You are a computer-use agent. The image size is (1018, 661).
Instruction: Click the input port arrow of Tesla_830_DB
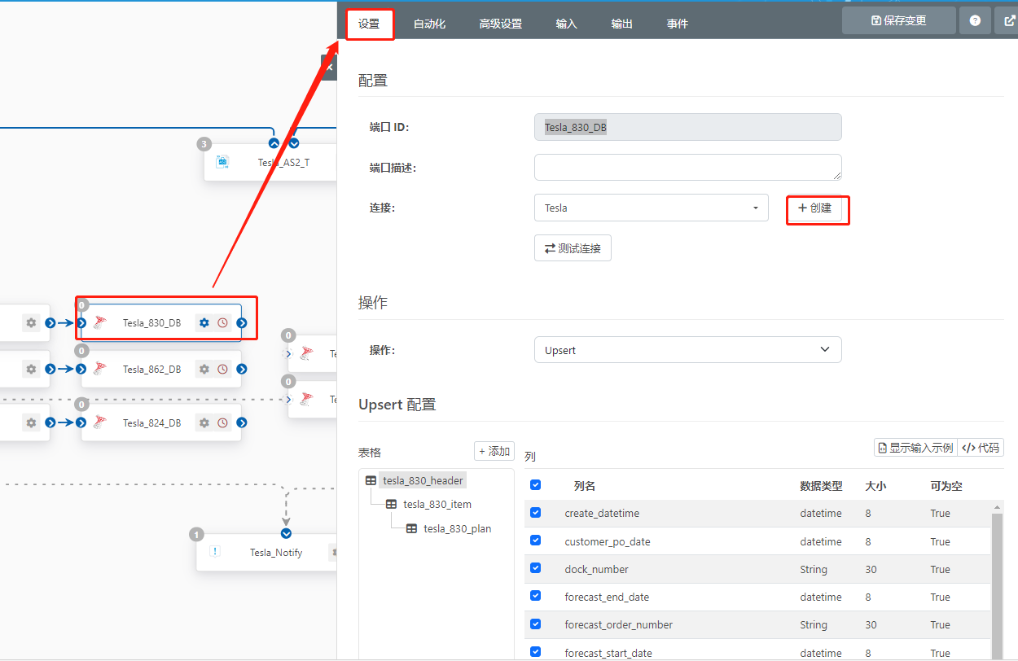click(81, 323)
